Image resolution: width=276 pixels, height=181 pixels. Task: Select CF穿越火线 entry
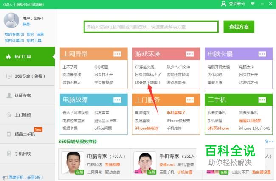click(x=144, y=67)
